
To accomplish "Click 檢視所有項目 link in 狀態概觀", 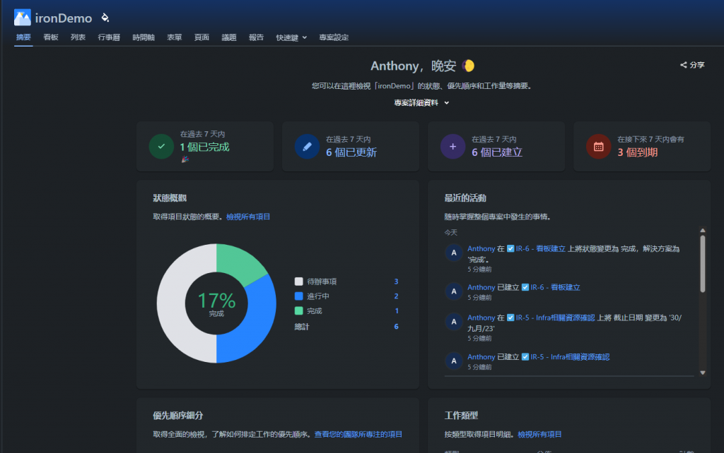I will click(248, 217).
